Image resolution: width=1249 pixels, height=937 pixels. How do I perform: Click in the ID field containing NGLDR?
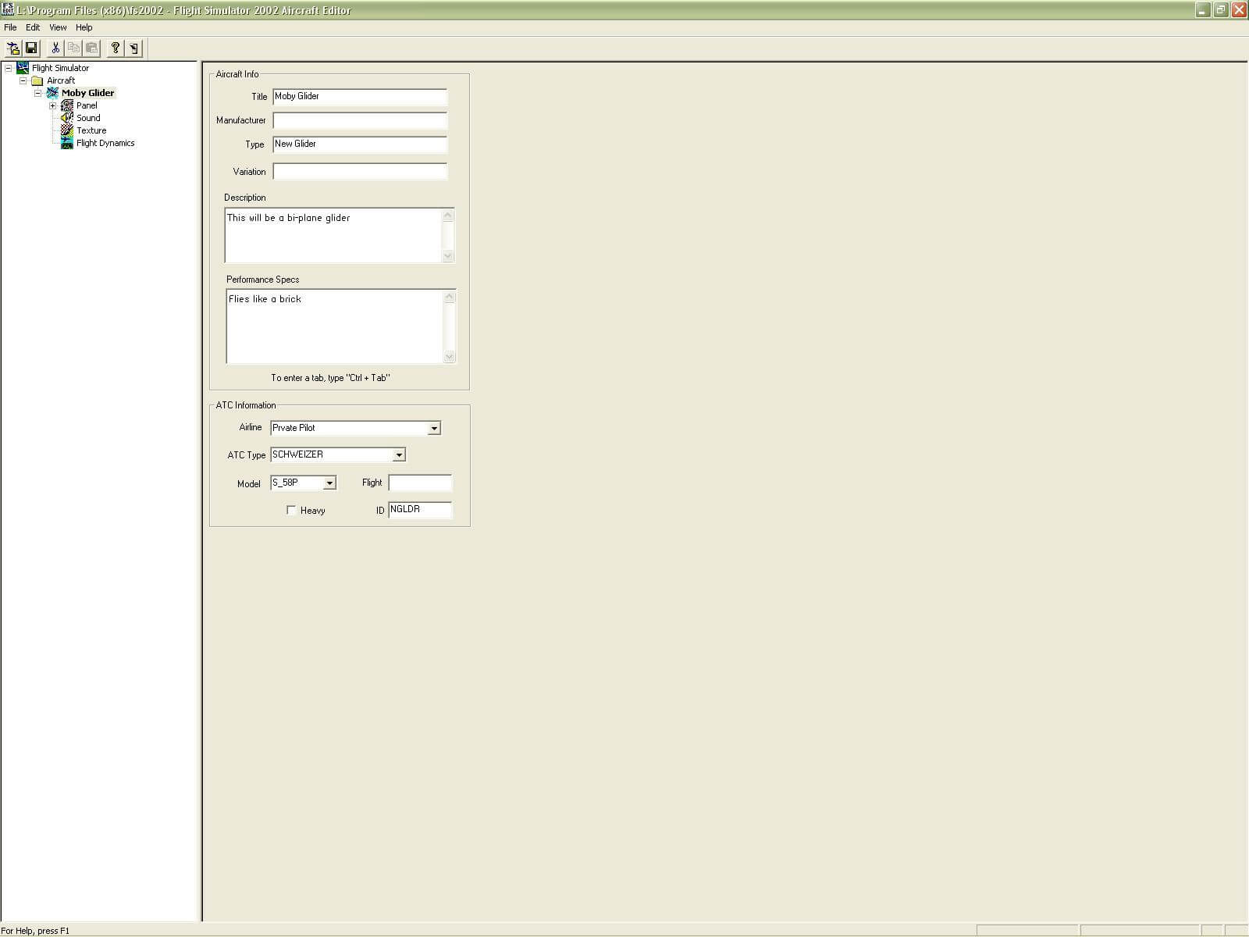point(420,510)
